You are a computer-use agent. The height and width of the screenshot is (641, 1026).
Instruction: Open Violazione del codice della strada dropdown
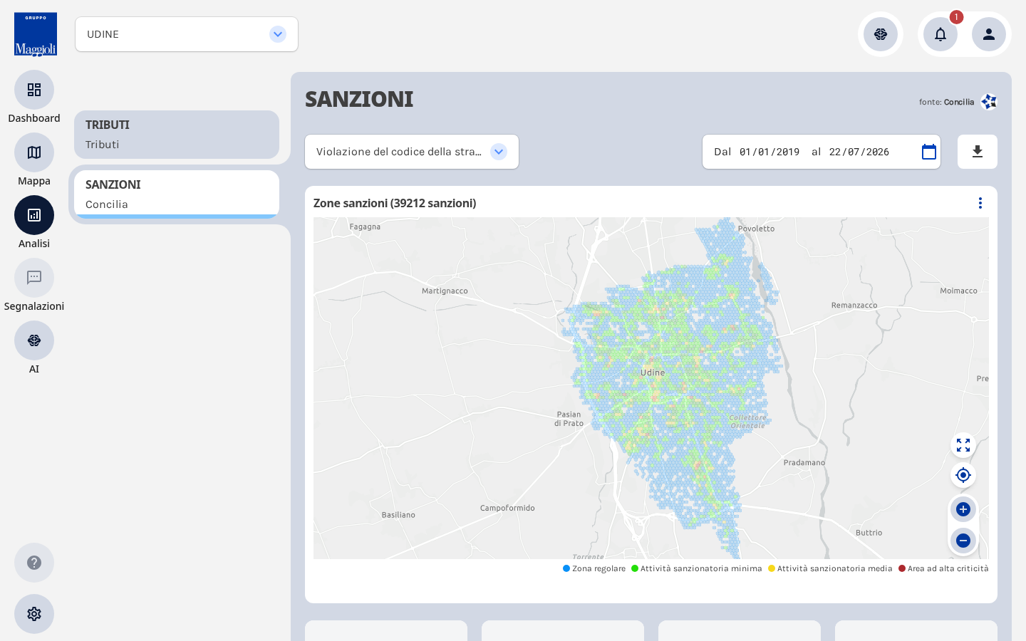(412, 152)
